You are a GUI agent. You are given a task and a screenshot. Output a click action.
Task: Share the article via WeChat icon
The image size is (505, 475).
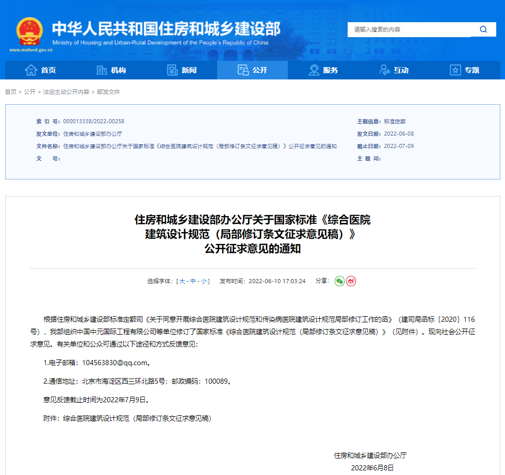pos(339,281)
